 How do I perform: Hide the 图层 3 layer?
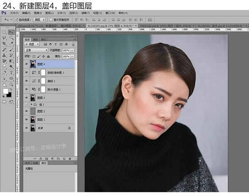[27, 98]
